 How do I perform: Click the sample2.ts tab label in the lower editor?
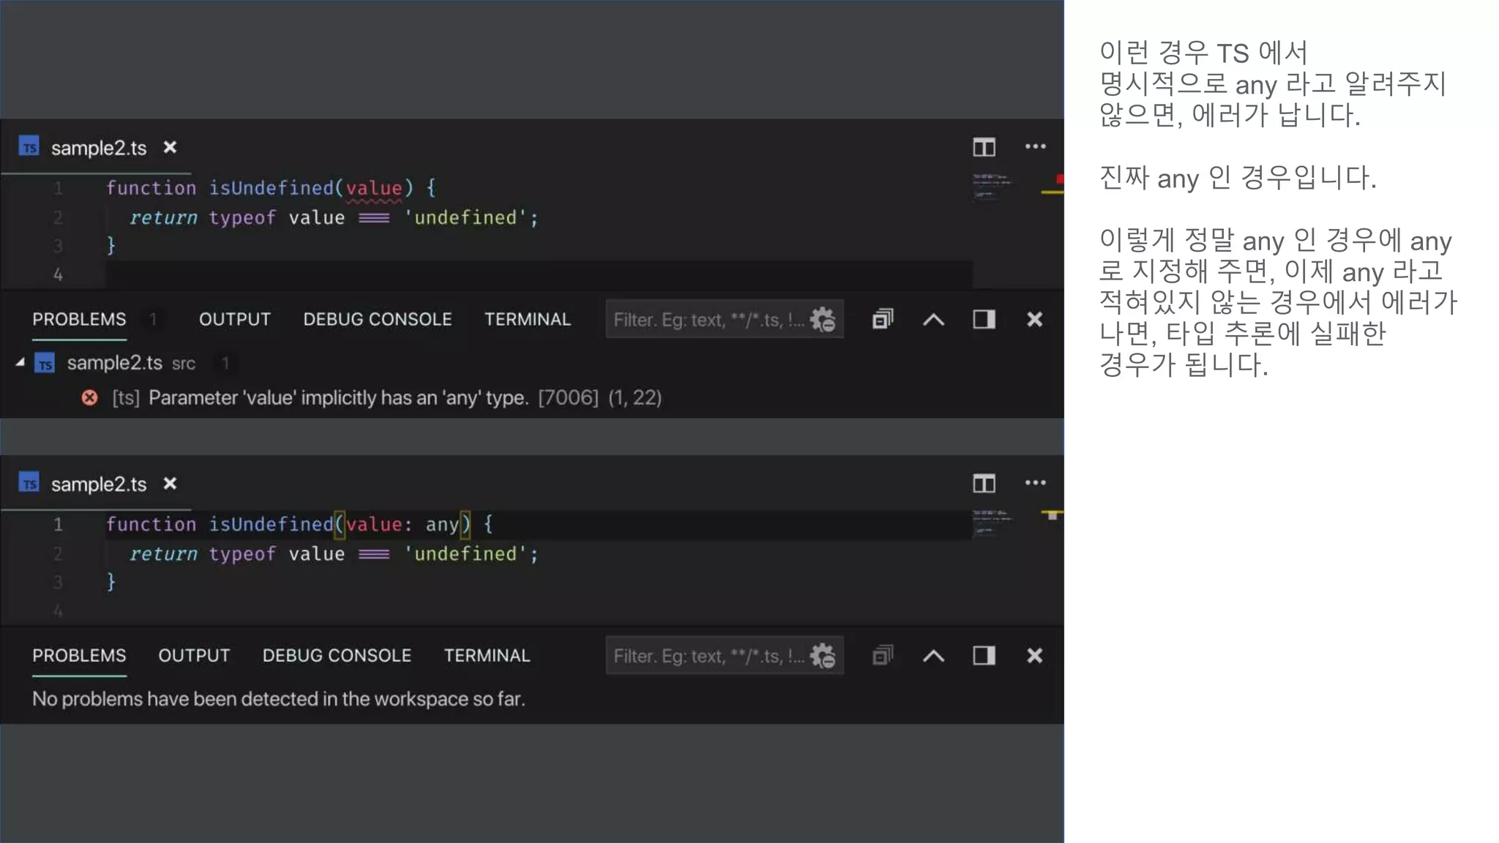pyautogui.click(x=99, y=484)
